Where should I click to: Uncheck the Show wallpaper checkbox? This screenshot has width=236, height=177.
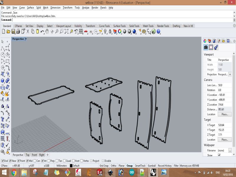[219, 155]
